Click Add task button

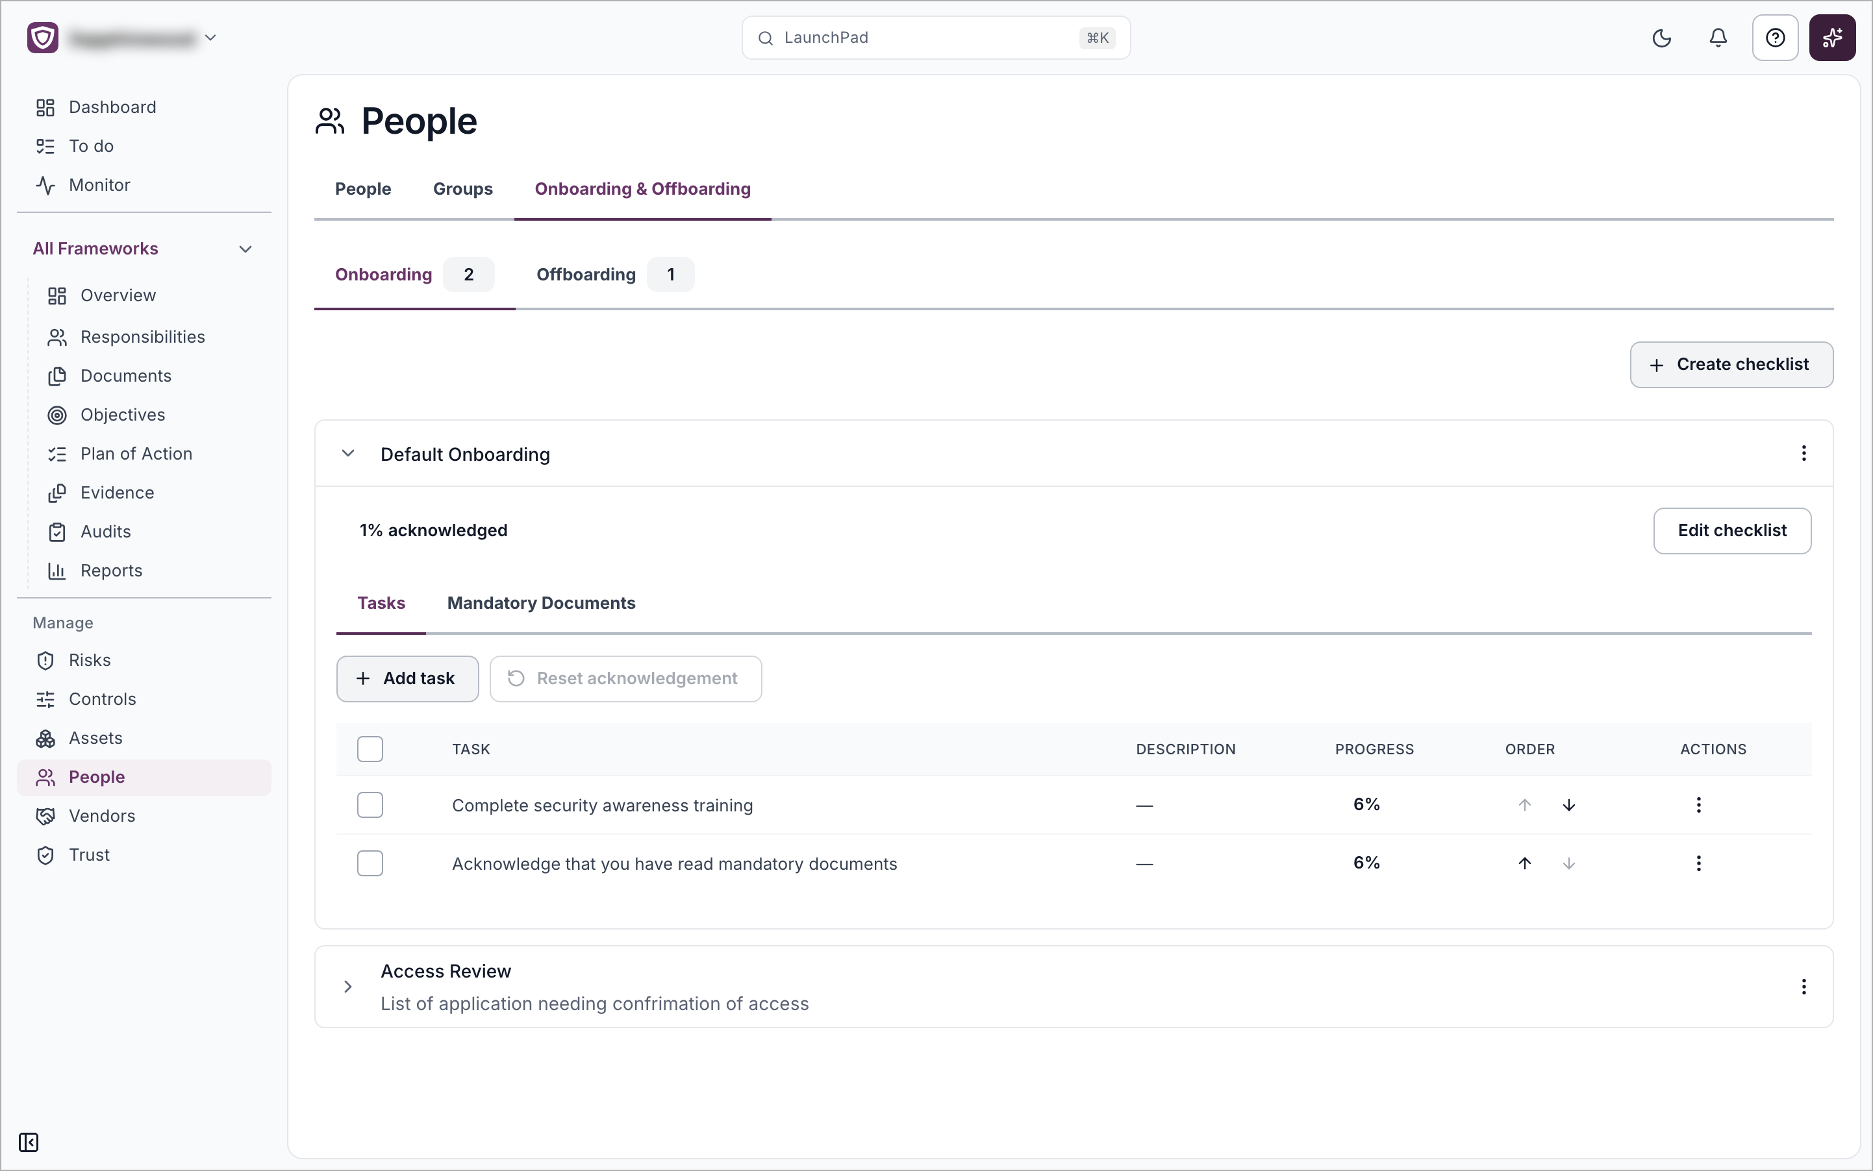click(408, 679)
